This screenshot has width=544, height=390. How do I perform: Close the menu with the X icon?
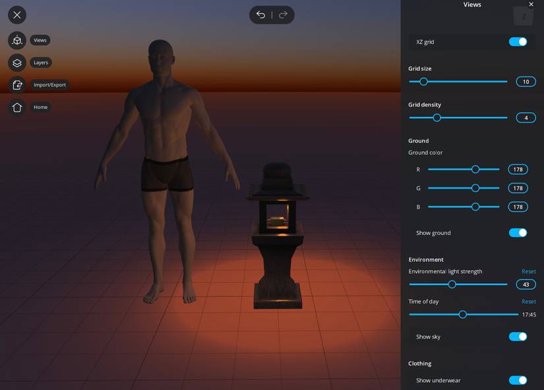click(17, 15)
